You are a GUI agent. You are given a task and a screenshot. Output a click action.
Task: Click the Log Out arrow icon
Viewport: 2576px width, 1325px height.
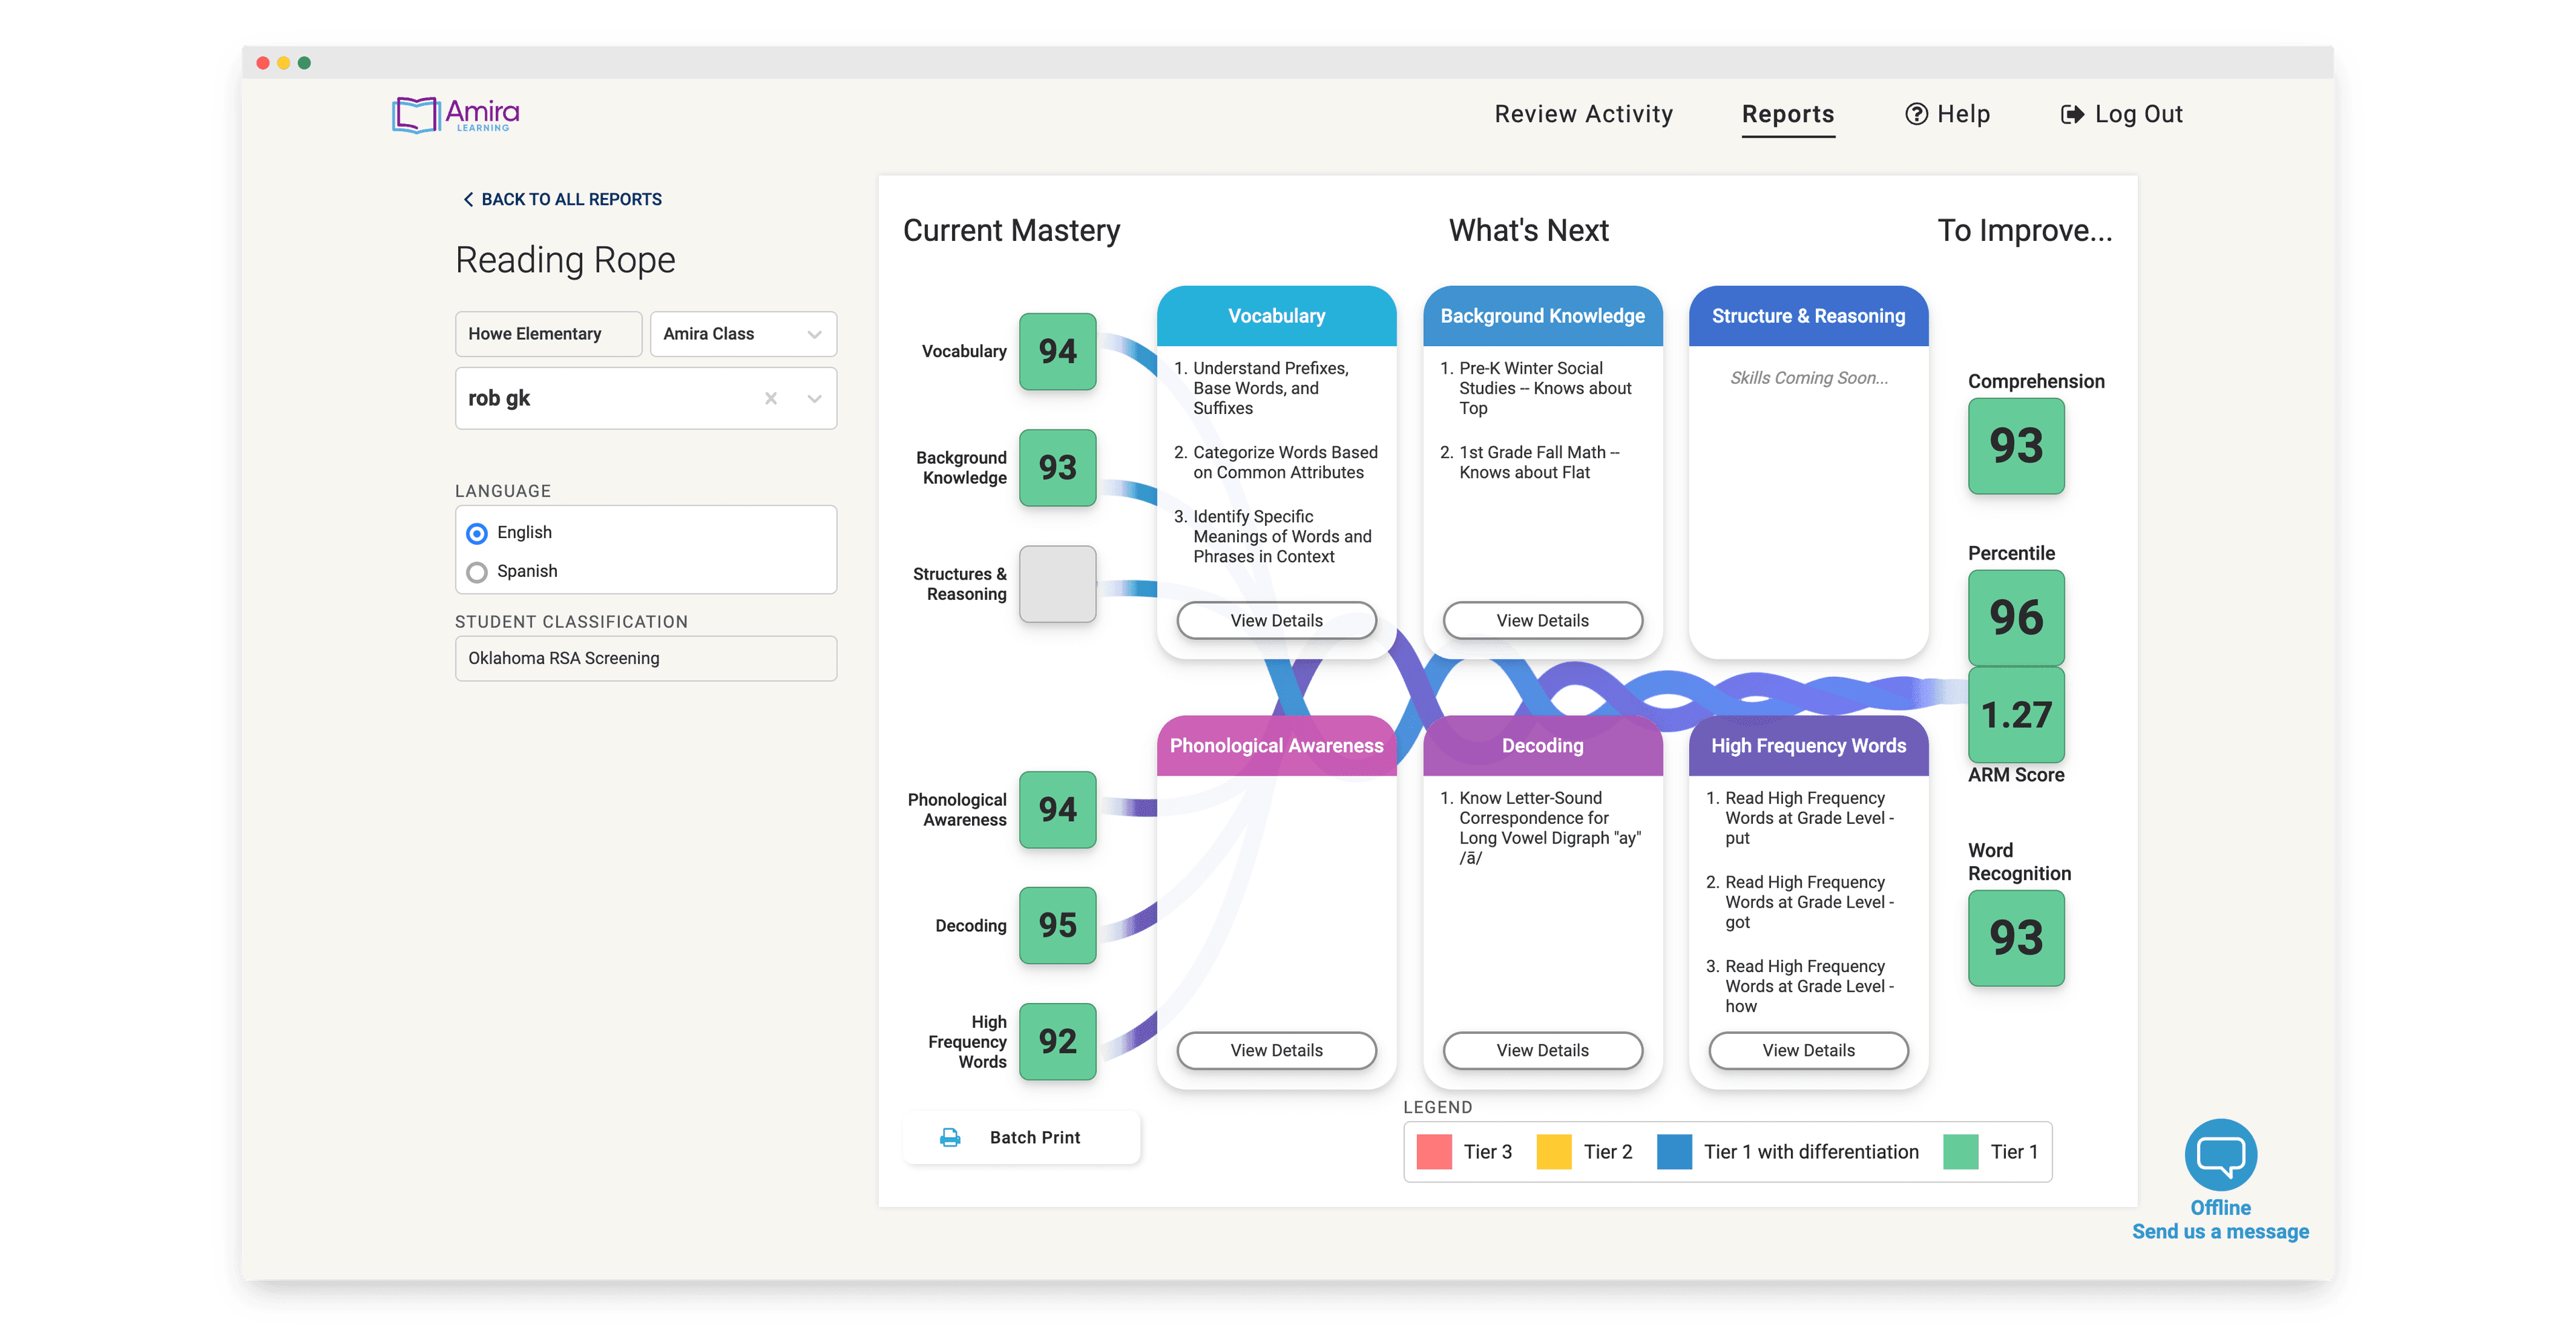coord(2072,115)
